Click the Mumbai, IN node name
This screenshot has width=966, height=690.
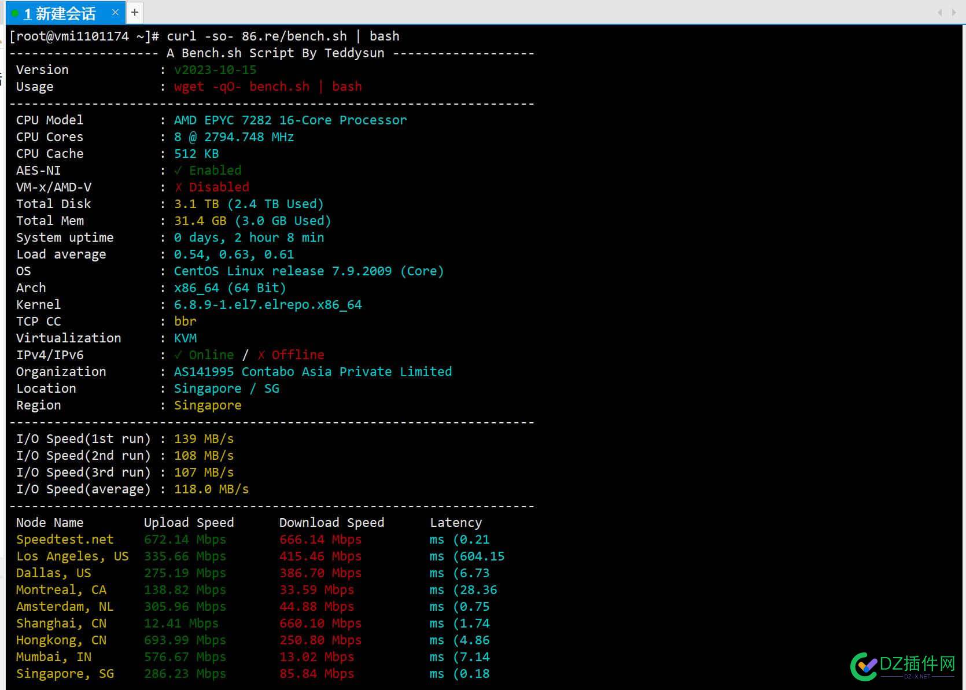pos(54,656)
